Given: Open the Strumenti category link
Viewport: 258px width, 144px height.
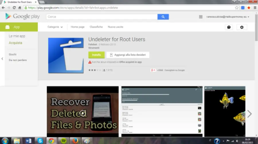Looking at the screenshot, I should tap(94, 48).
